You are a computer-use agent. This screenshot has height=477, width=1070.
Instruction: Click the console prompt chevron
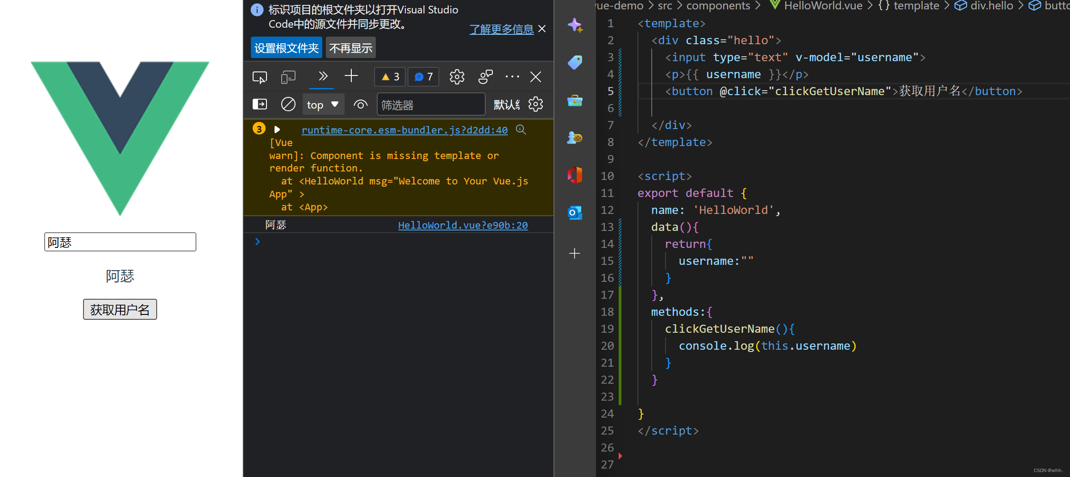point(258,242)
